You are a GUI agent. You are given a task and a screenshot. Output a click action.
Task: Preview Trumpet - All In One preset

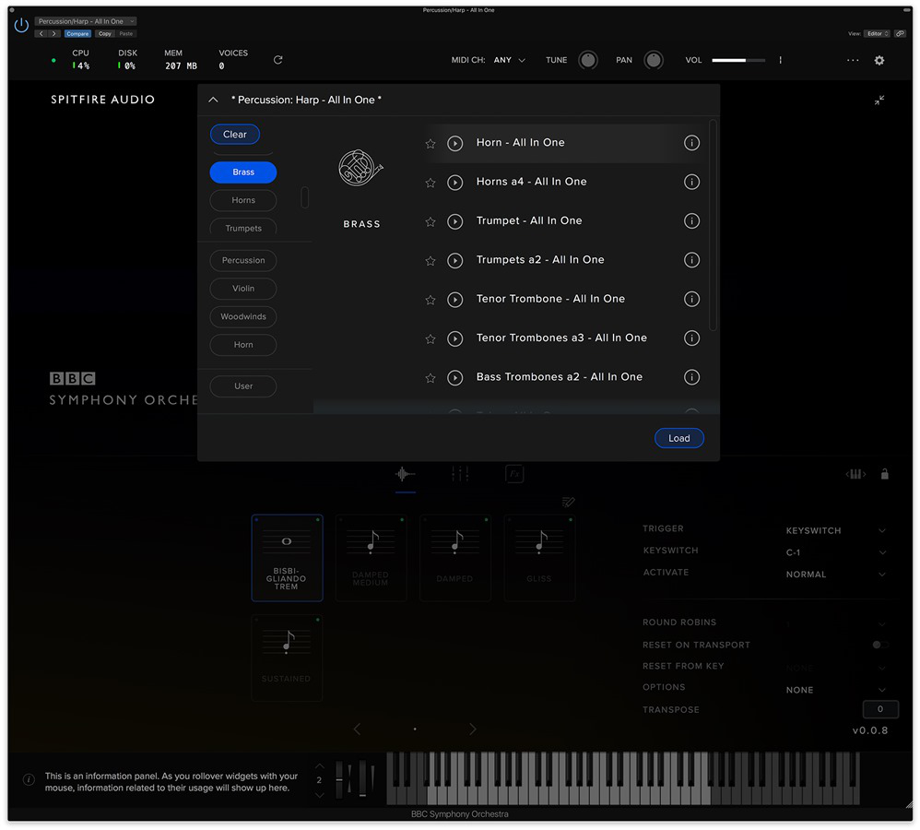coord(454,221)
